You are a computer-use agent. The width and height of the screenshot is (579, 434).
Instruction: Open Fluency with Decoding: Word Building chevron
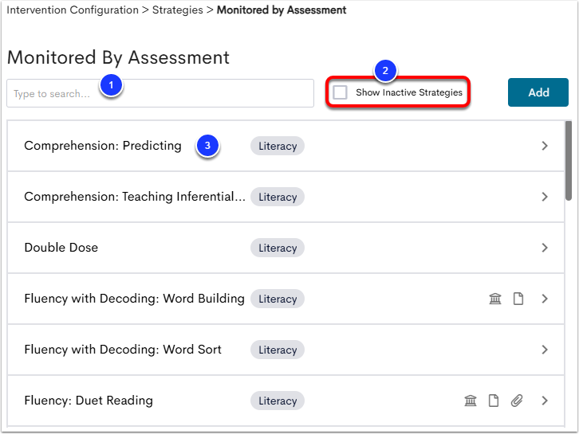pyautogui.click(x=545, y=299)
